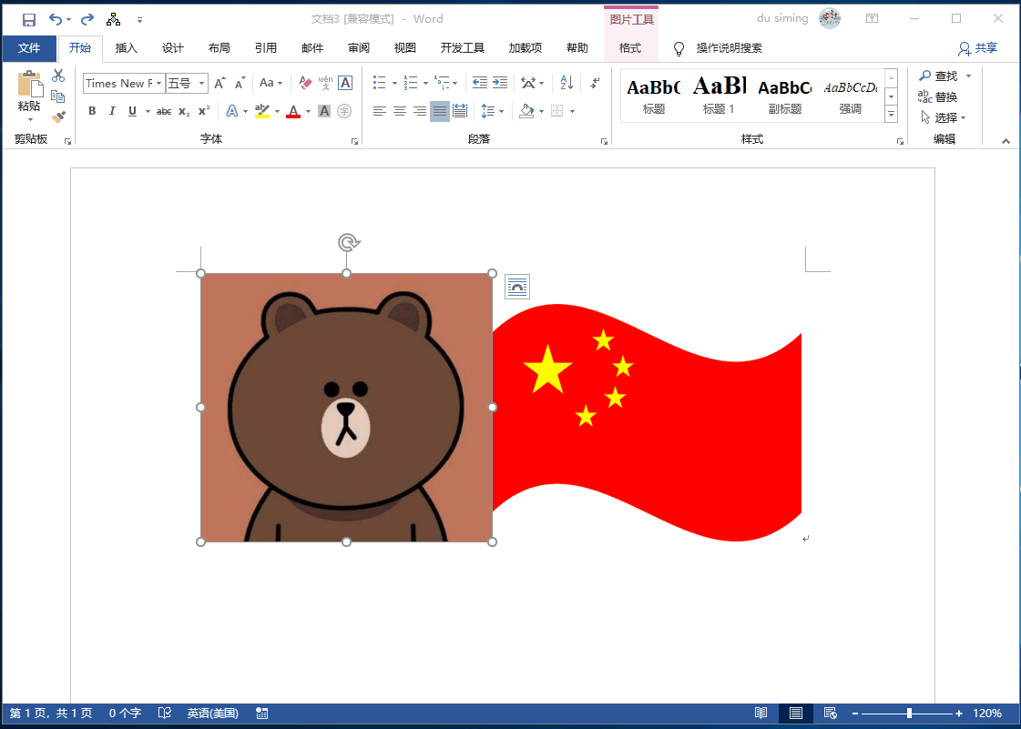Switch to the 插入 tab
Image resolution: width=1021 pixels, height=729 pixels.
pyautogui.click(x=127, y=48)
